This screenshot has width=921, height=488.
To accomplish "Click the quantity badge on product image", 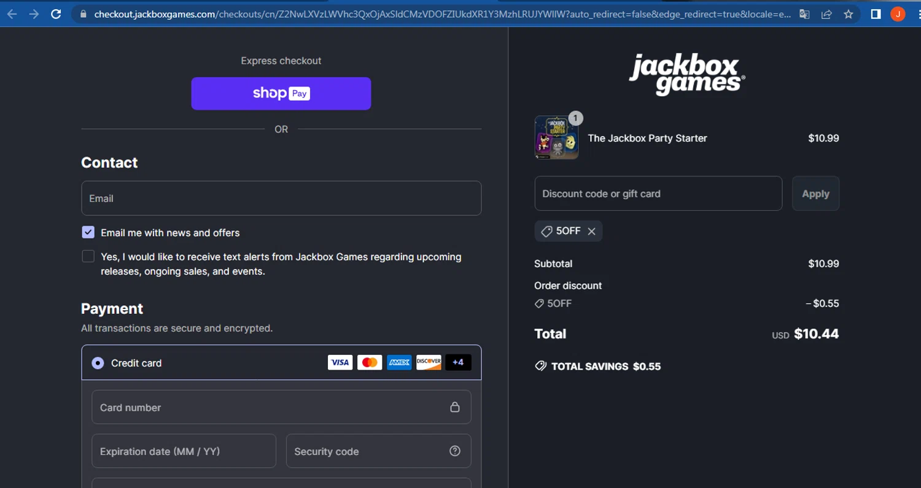I will click(x=575, y=118).
